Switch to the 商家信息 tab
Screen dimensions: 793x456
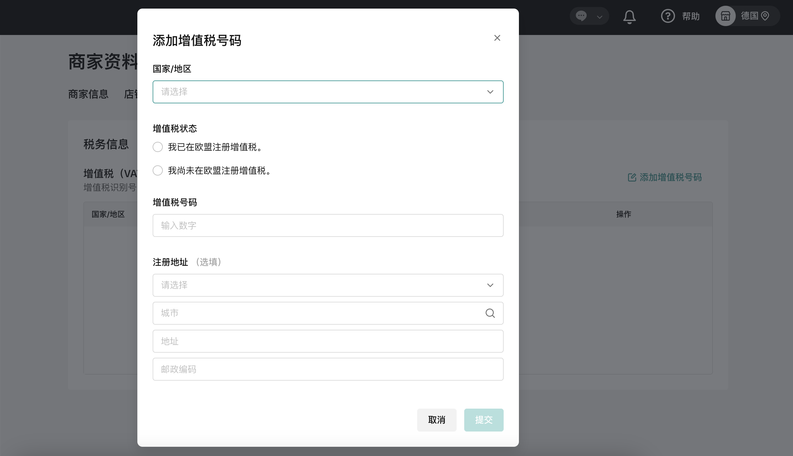click(x=88, y=94)
